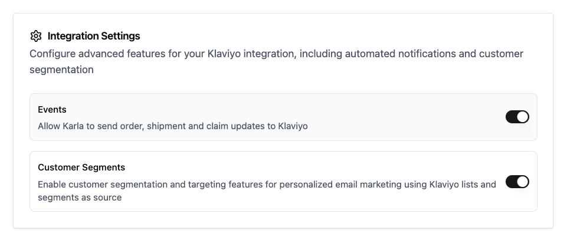The height and width of the screenshot is (243, 567).
Task: Turn off the Events toggle
Action: (517, 117)
